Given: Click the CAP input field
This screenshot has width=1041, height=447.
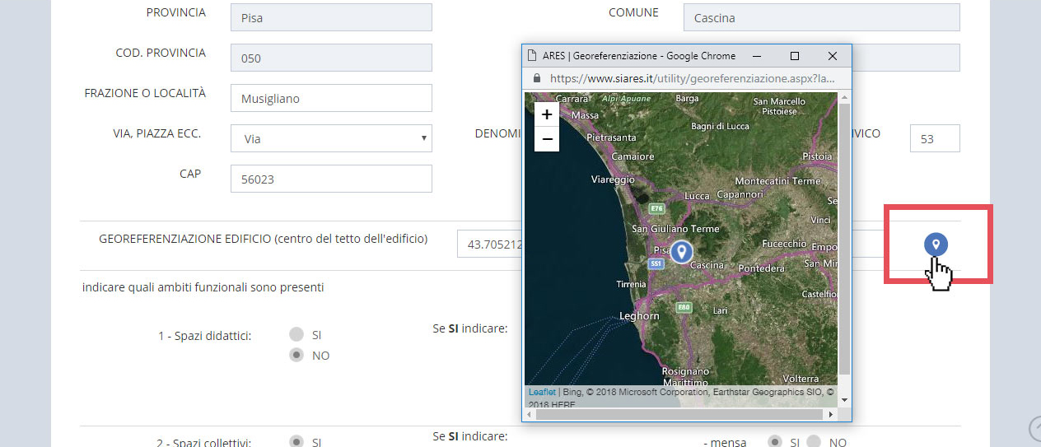Looking at the screenshot, I should [331, 179].
